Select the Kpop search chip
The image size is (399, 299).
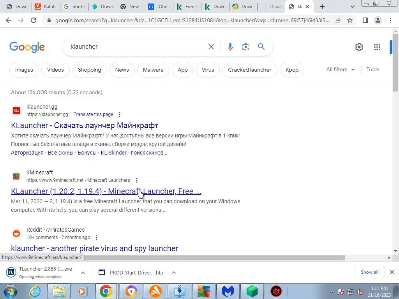(x=292, y=70)
